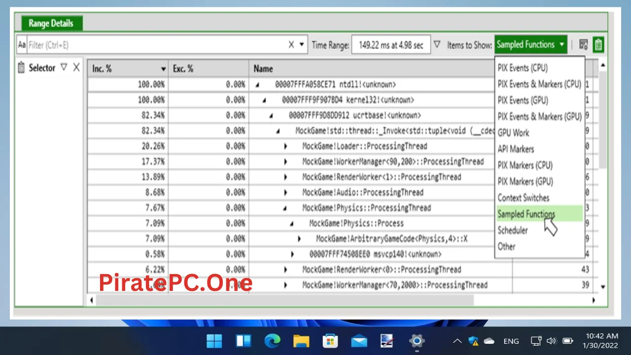Select PIX Markers (CPU) option
Image resolution: width=631 pixels, height=355 pixels.
(525, 165)
